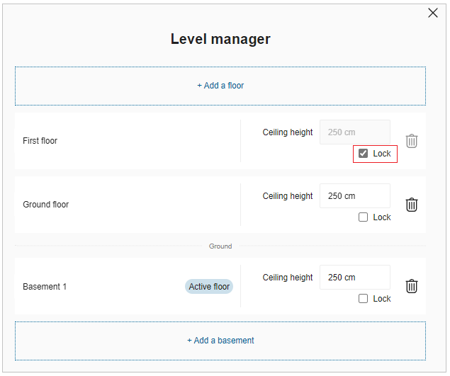Image resolution: width=450 pixels, height=376 pixels.
Task: Click the First floor ceiling height field
Action: [354, 132]
